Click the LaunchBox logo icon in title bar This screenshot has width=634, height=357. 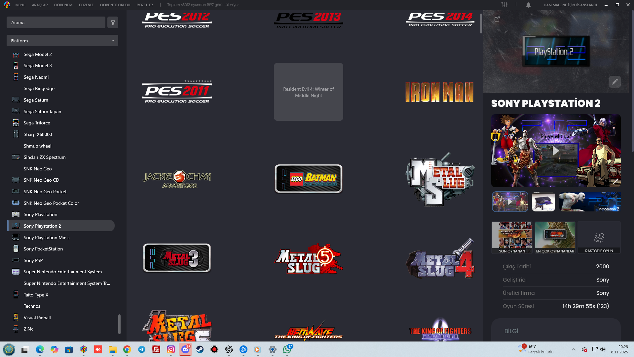point(7,5)
